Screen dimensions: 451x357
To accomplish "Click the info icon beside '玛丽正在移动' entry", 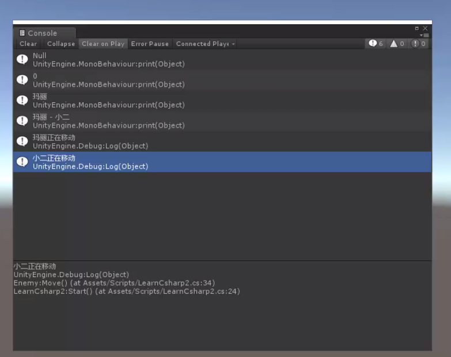I will click(x=22, y=141).
